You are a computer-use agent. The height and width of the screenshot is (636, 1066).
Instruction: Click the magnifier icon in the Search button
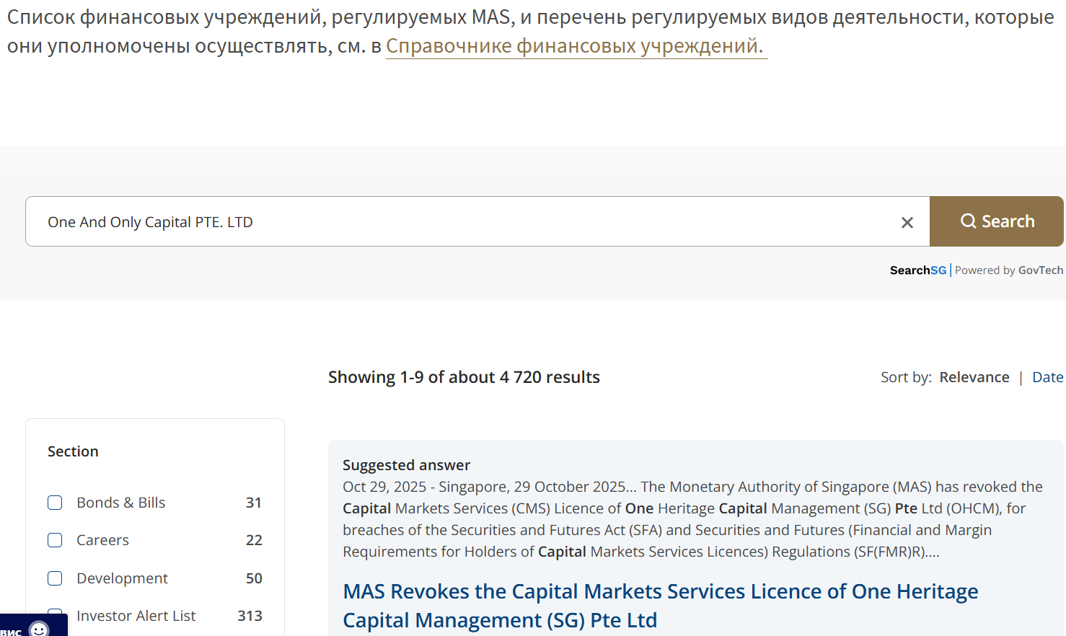point(969,221)
